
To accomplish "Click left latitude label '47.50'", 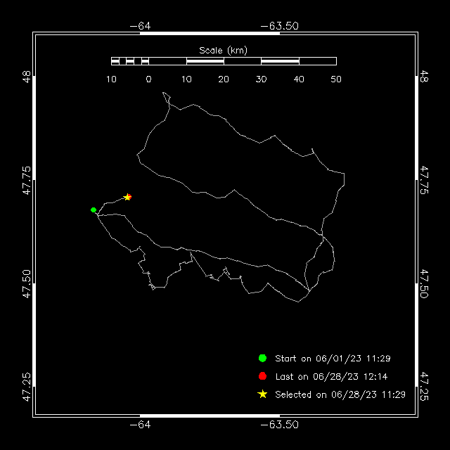I will 27,283.
